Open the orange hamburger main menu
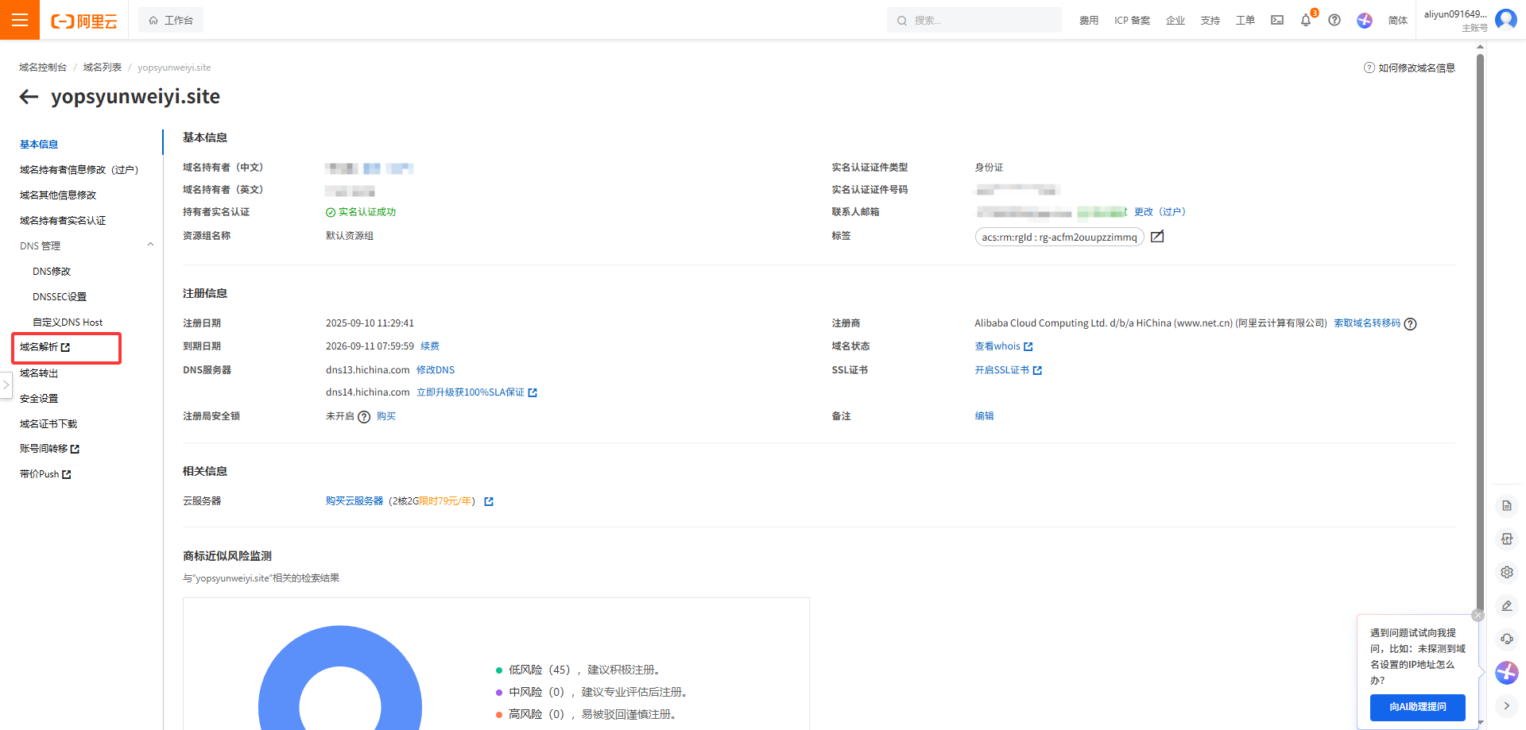Viewport: 1526px width, 730px height. click(x=20, y=20)
